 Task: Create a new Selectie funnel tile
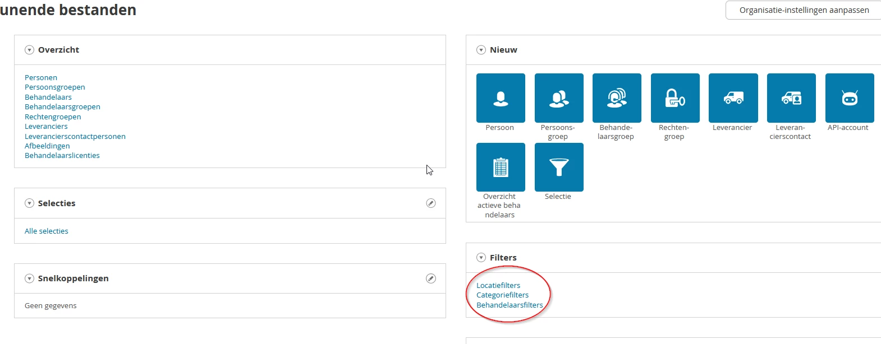(559, 167)
